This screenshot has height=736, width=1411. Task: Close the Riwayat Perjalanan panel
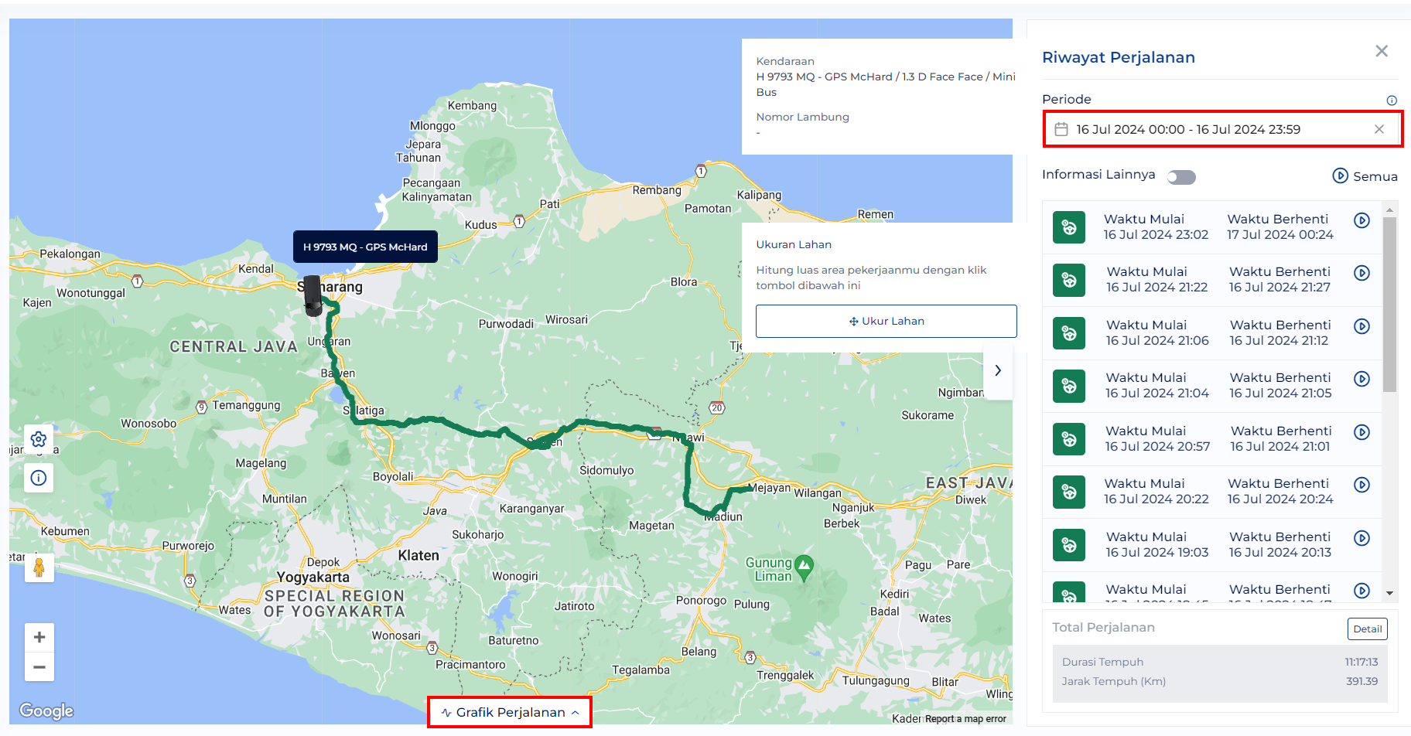click(1382, 51)
